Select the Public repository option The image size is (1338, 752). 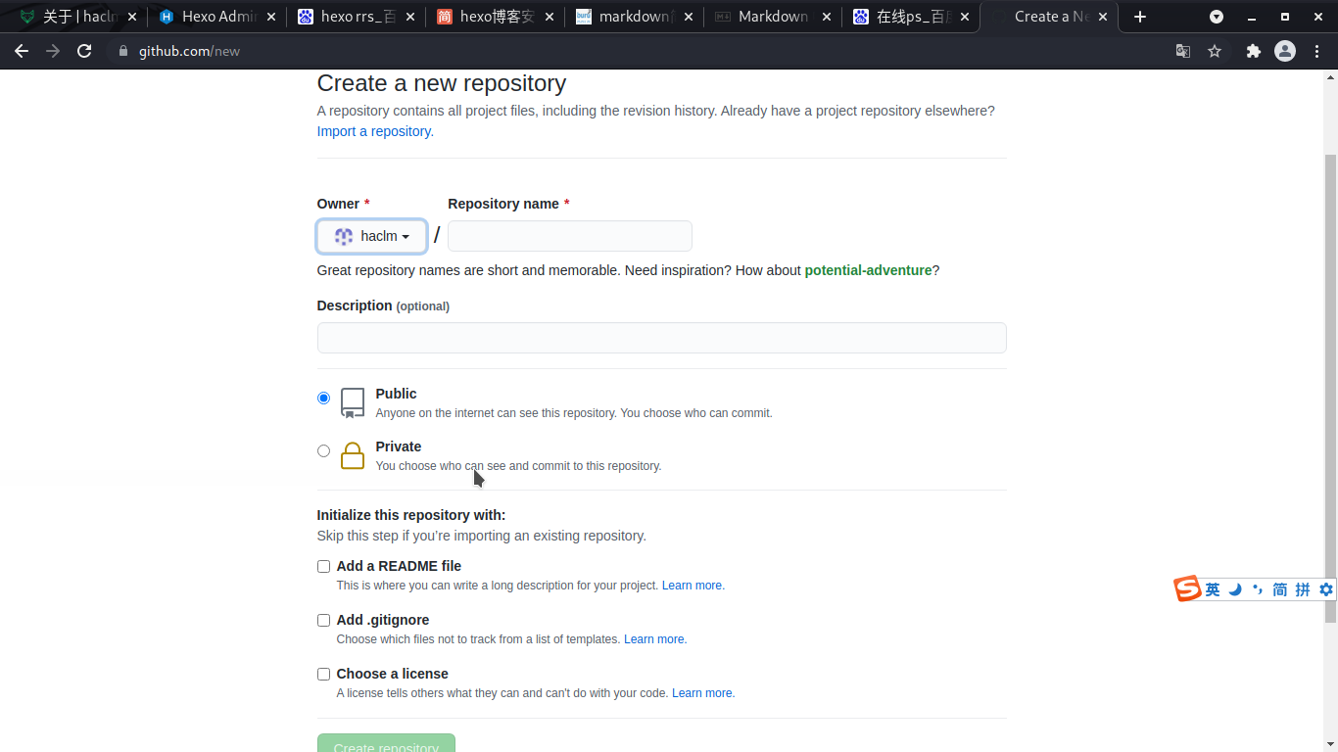(323, 399)
